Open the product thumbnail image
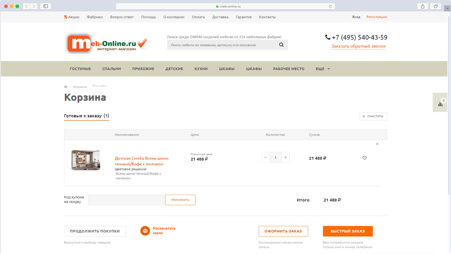The width and height of the screenshot is (451, 254). click(86, 160)
